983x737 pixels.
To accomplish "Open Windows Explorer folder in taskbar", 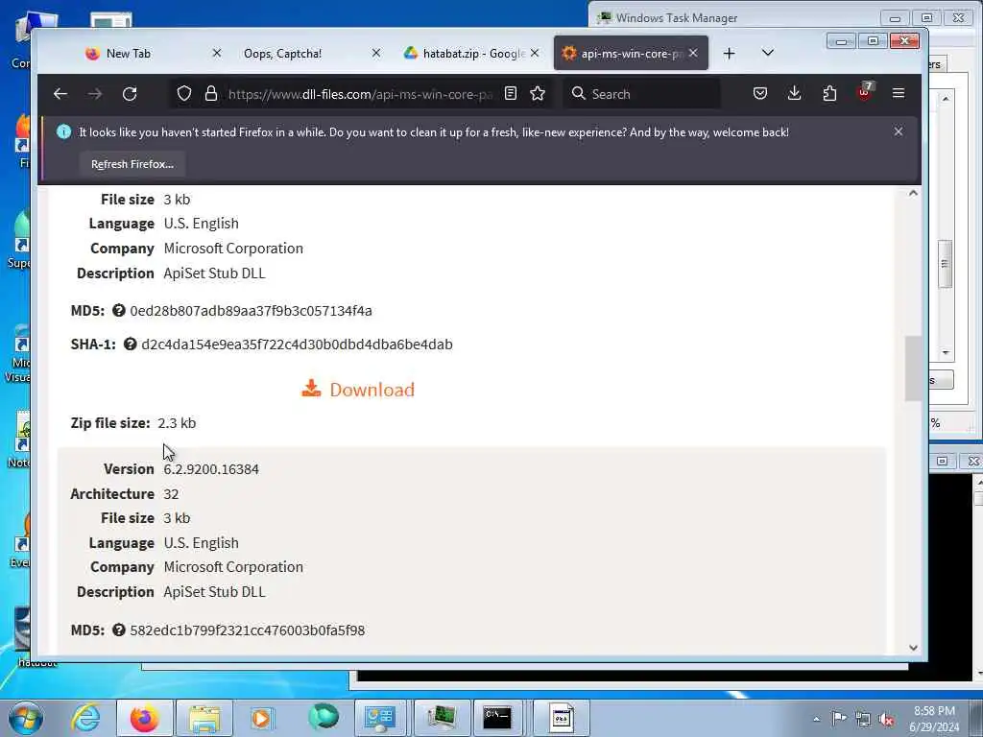I will click(x=204, y=718).
